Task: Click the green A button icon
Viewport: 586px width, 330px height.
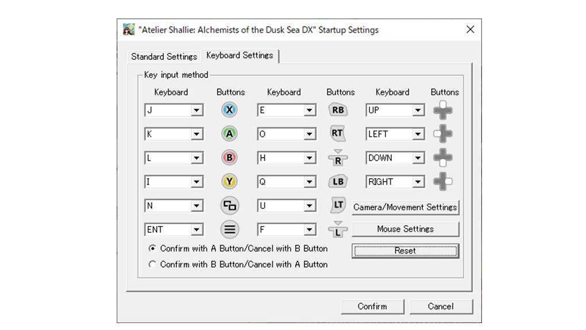Action: pos(229,133)
